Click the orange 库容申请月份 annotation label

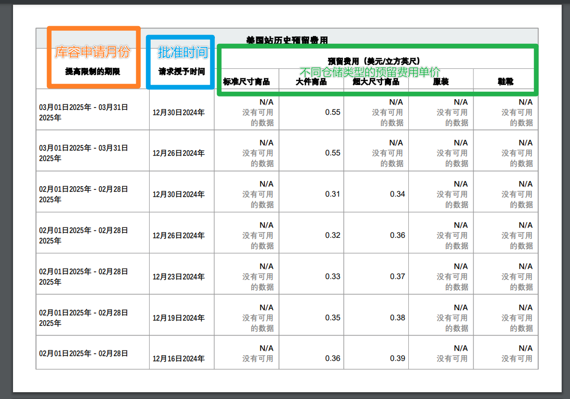(92, 53)
